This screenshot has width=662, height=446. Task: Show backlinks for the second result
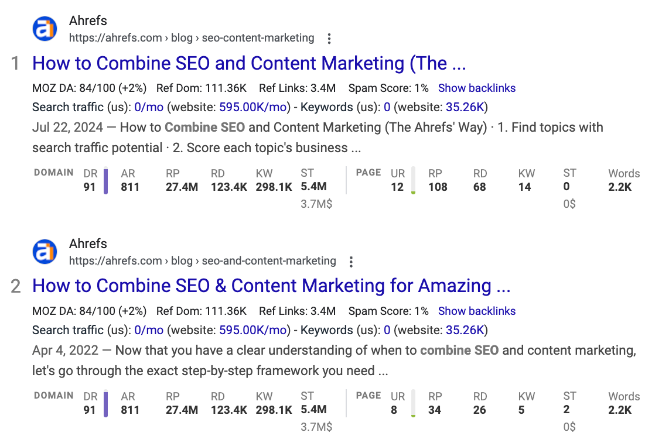(477, 311)
